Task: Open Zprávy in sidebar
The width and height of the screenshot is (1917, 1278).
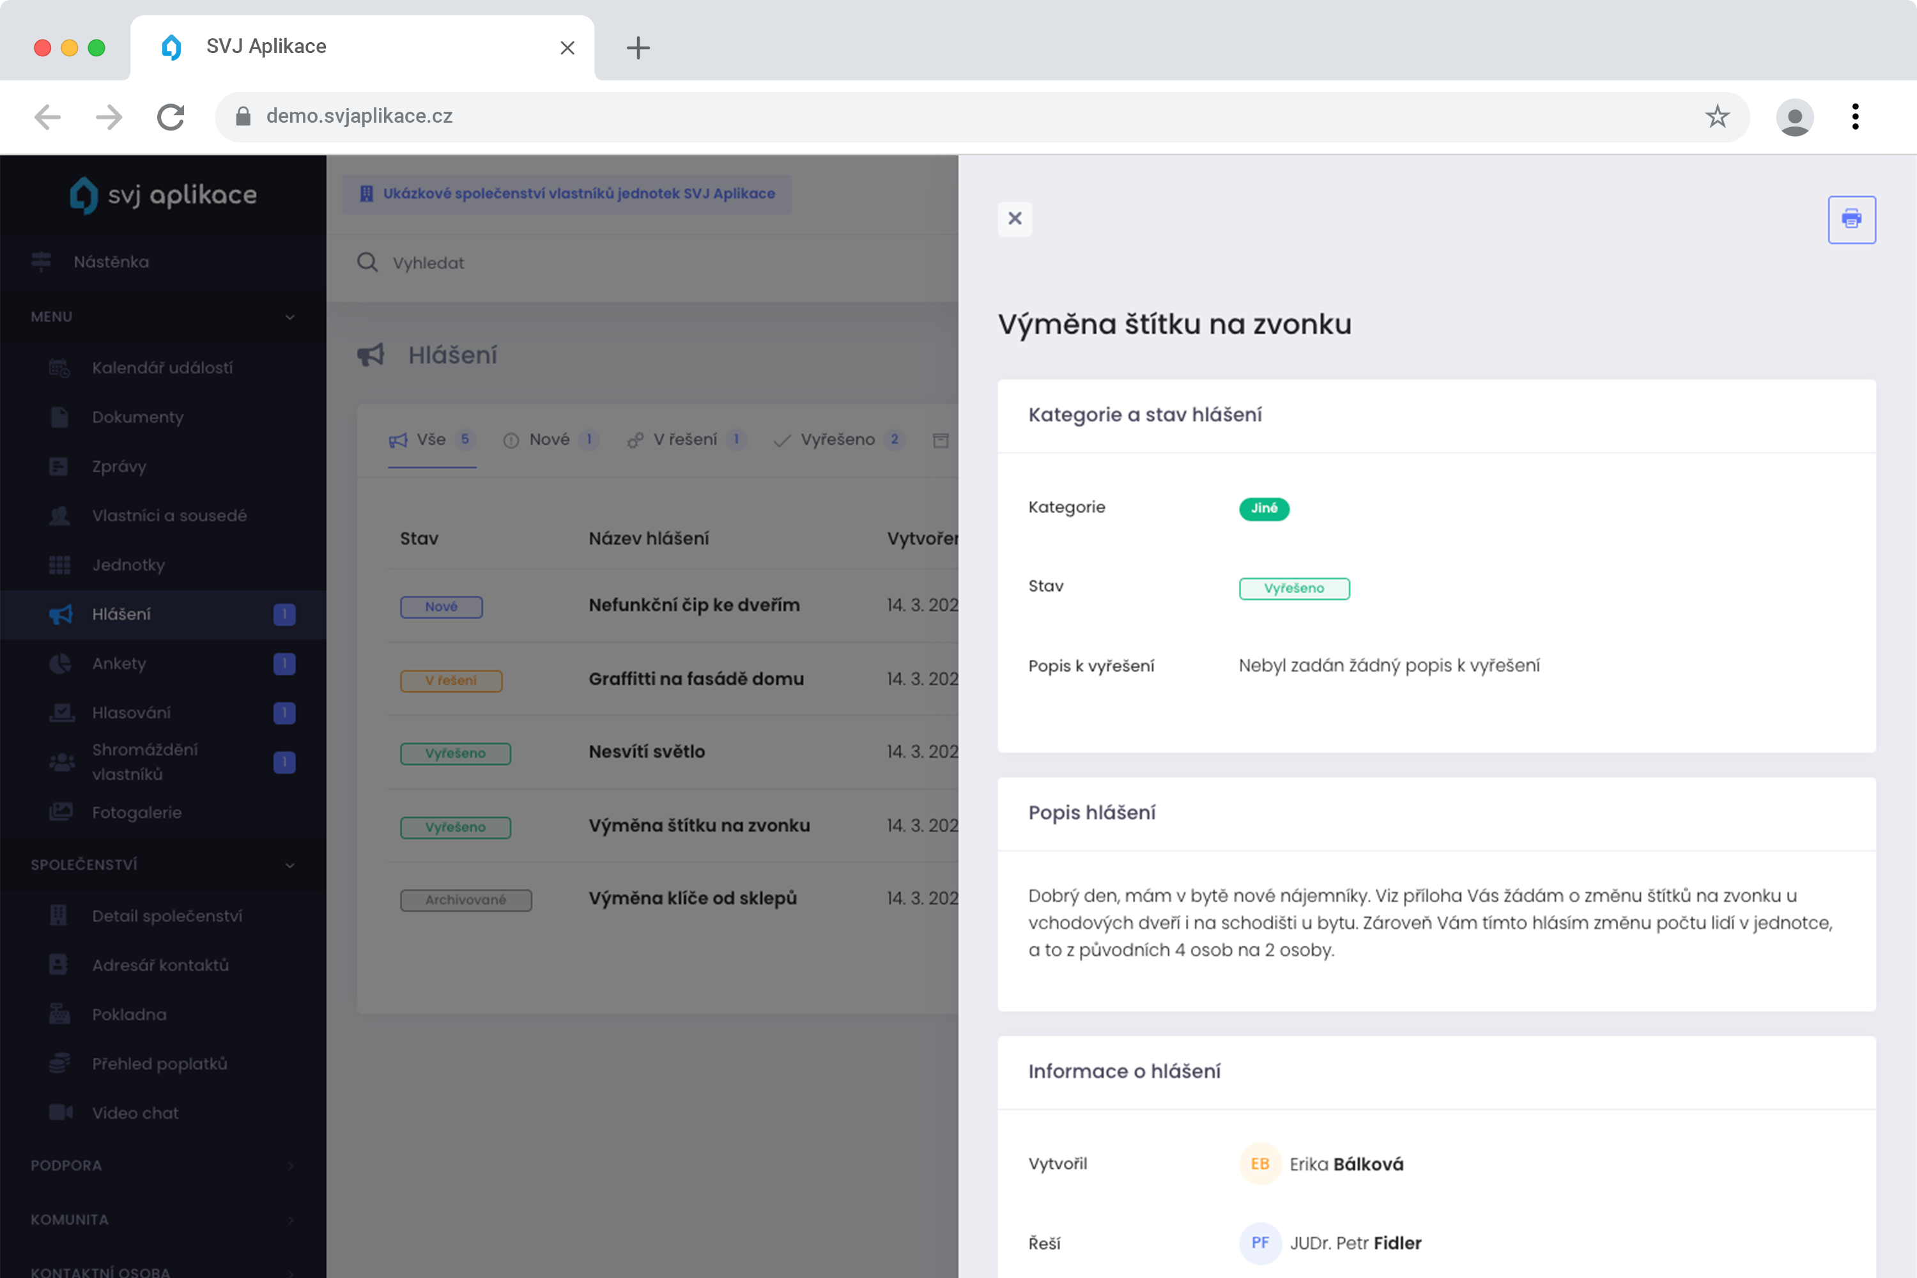Action: pos(119,466)
